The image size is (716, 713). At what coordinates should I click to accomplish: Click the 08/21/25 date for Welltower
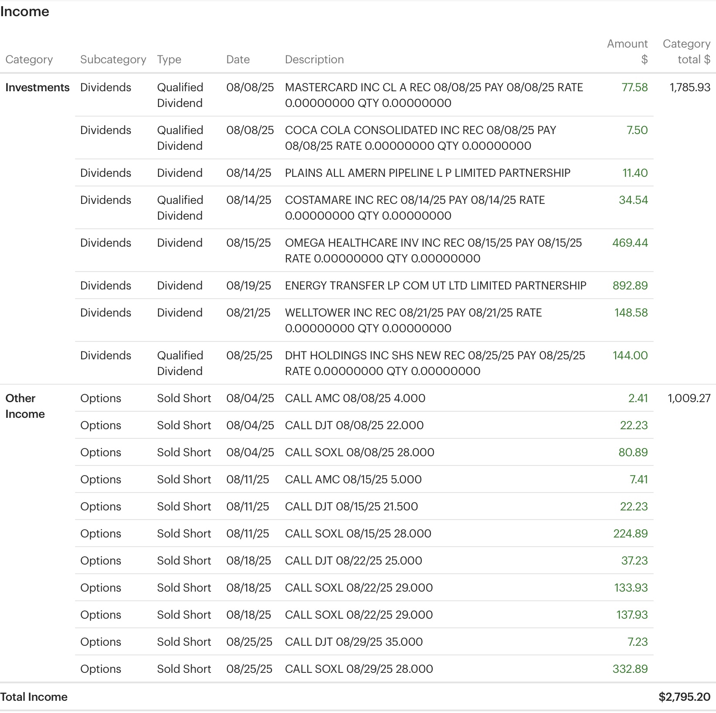click(248, 313)
